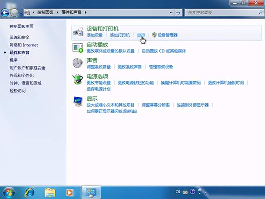Open the 设备和打印机 heading
The width and height of the screenshot is (265, 199).
pos(102,29)
